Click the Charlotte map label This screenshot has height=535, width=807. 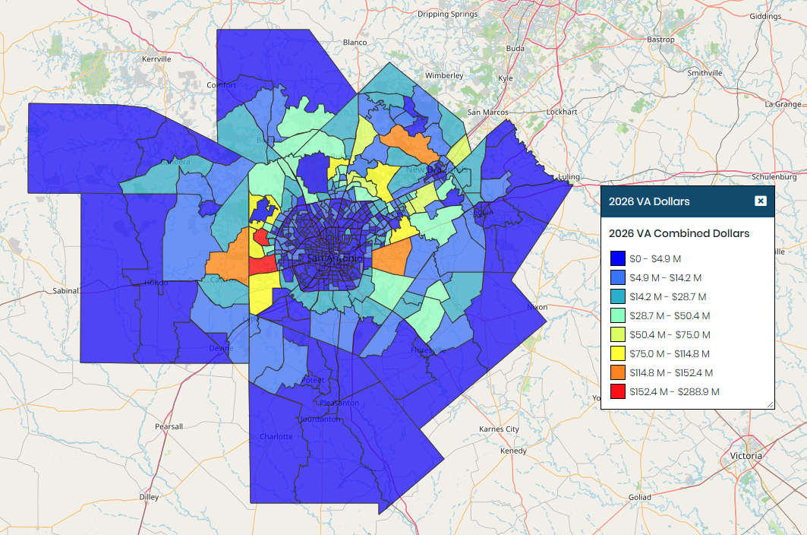click(x=276, y=436)
